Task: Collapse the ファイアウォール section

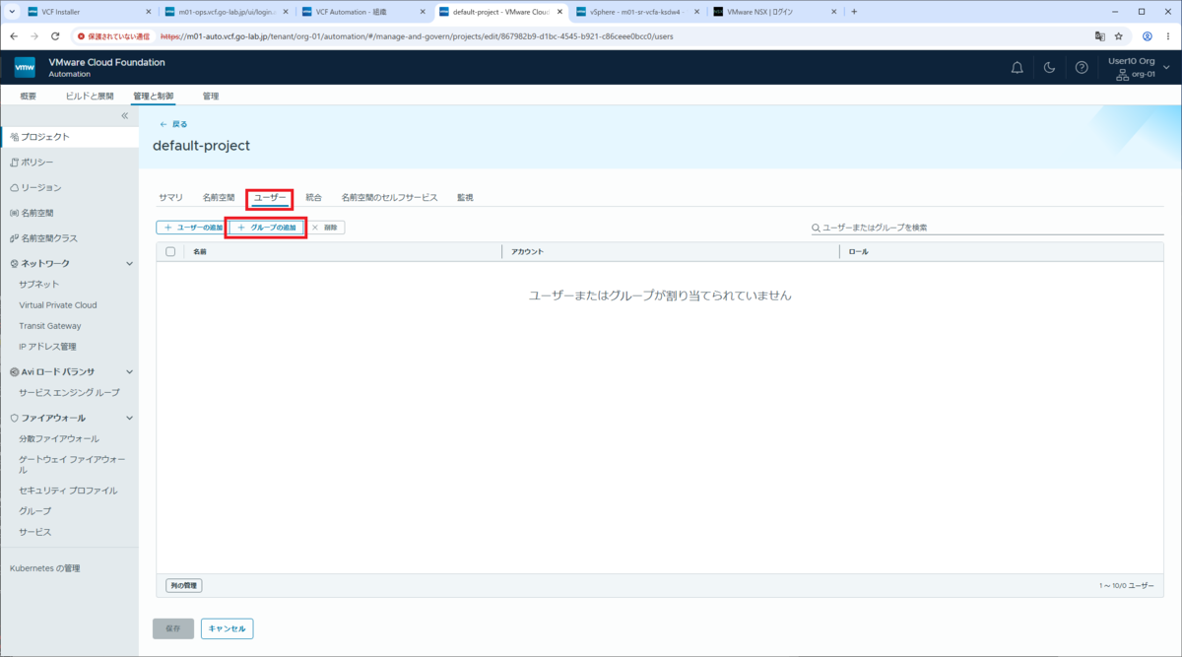Action: click(129, 418)
